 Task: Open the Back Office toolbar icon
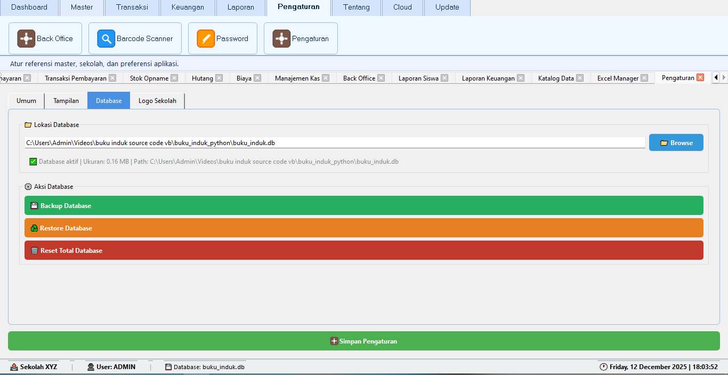(45, 38)
